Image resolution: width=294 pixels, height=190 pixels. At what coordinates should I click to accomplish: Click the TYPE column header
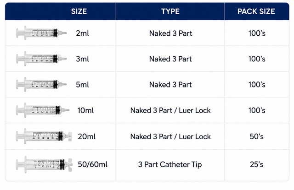(170, 11)
